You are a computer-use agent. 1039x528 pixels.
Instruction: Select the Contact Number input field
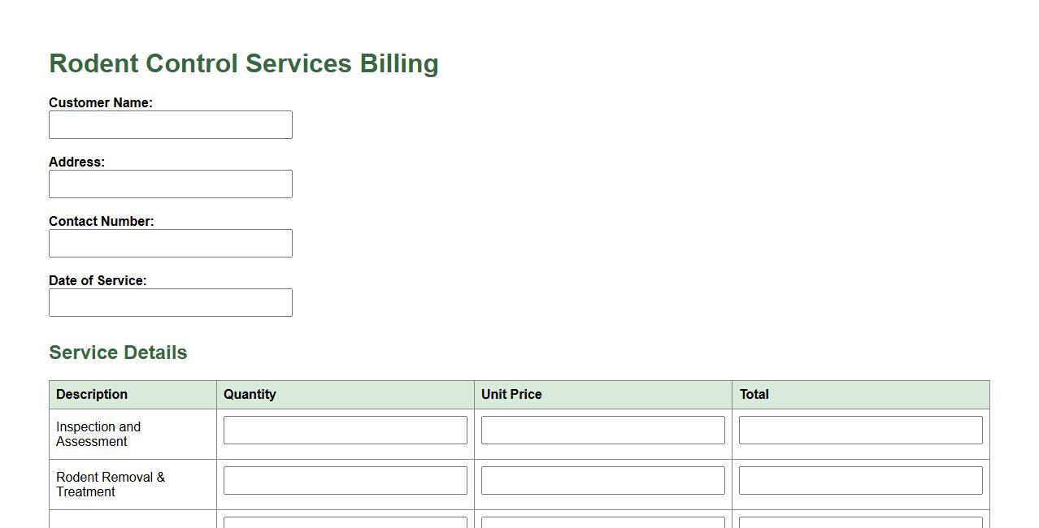(171, 244)
